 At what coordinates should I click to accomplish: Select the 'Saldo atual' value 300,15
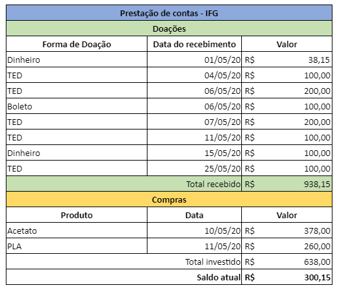287,277
